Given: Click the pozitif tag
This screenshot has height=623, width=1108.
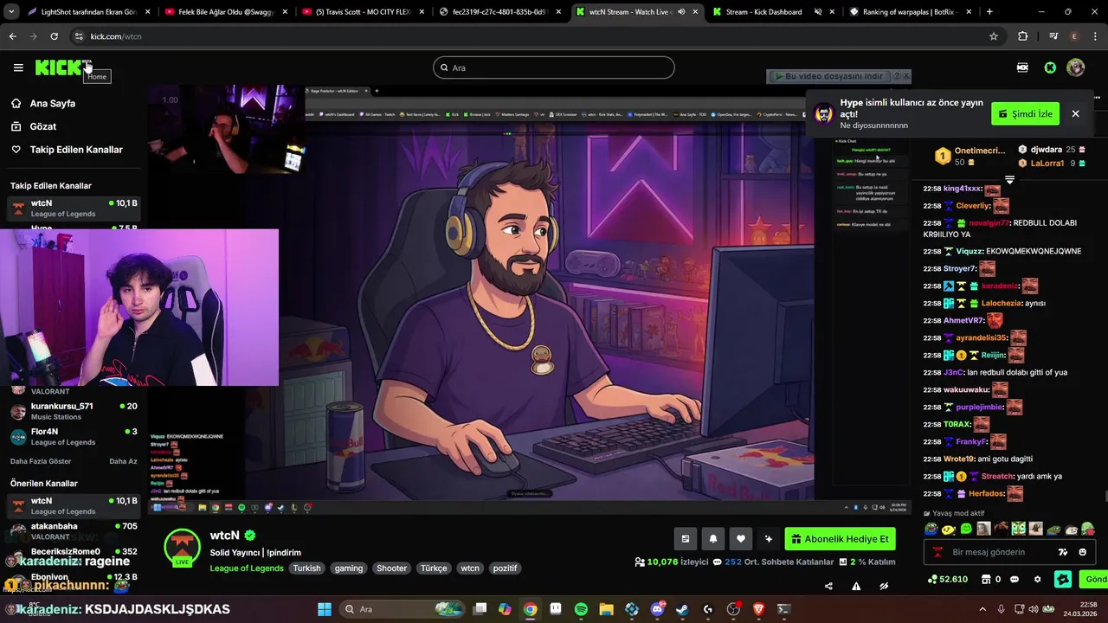Looking at the screenshot, I should 505,568.
